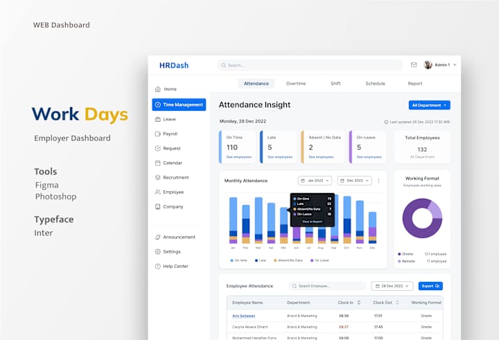Open the Dec 2022 end month dropdown

pos(355,181)
